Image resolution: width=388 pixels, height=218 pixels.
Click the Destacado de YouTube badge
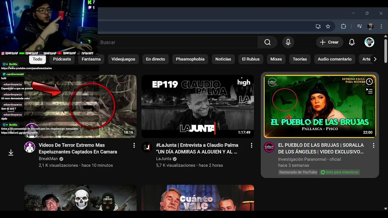pyautogui.click(x=298, y=172)
